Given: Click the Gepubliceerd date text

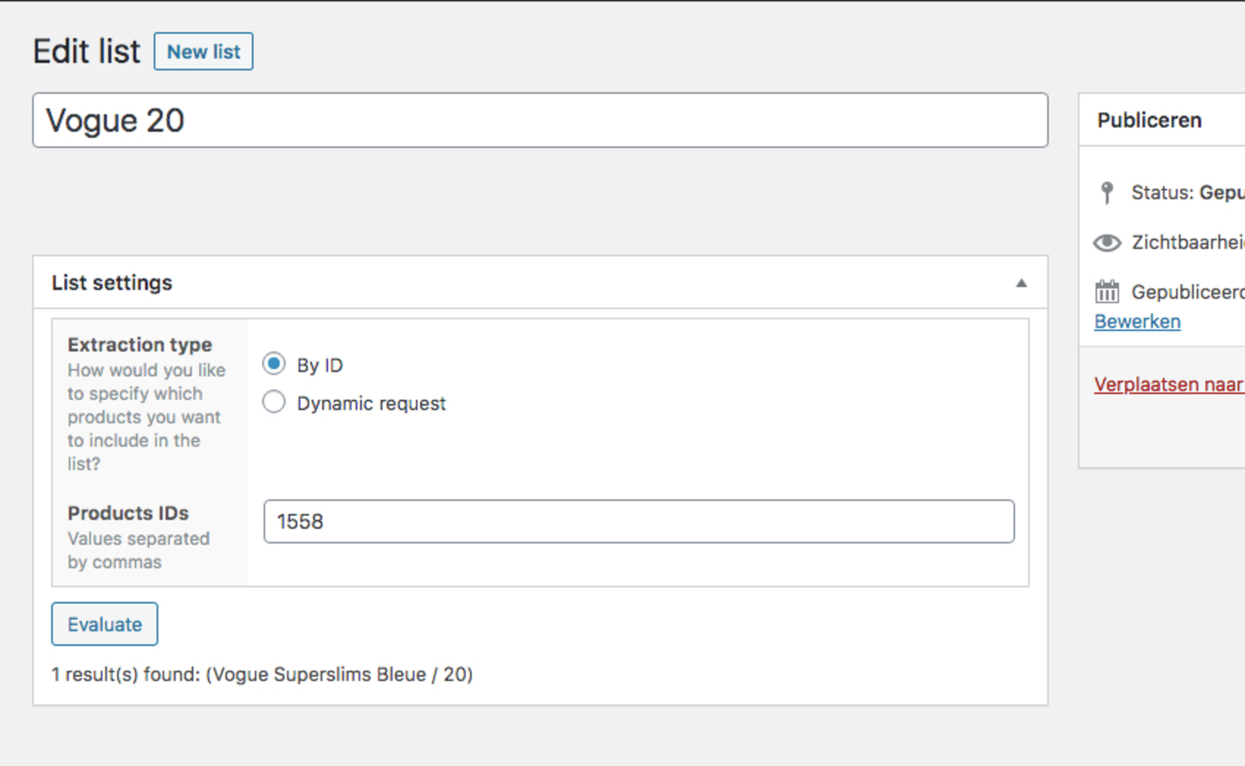Looking at the screenshot, I should [1188, 292].
